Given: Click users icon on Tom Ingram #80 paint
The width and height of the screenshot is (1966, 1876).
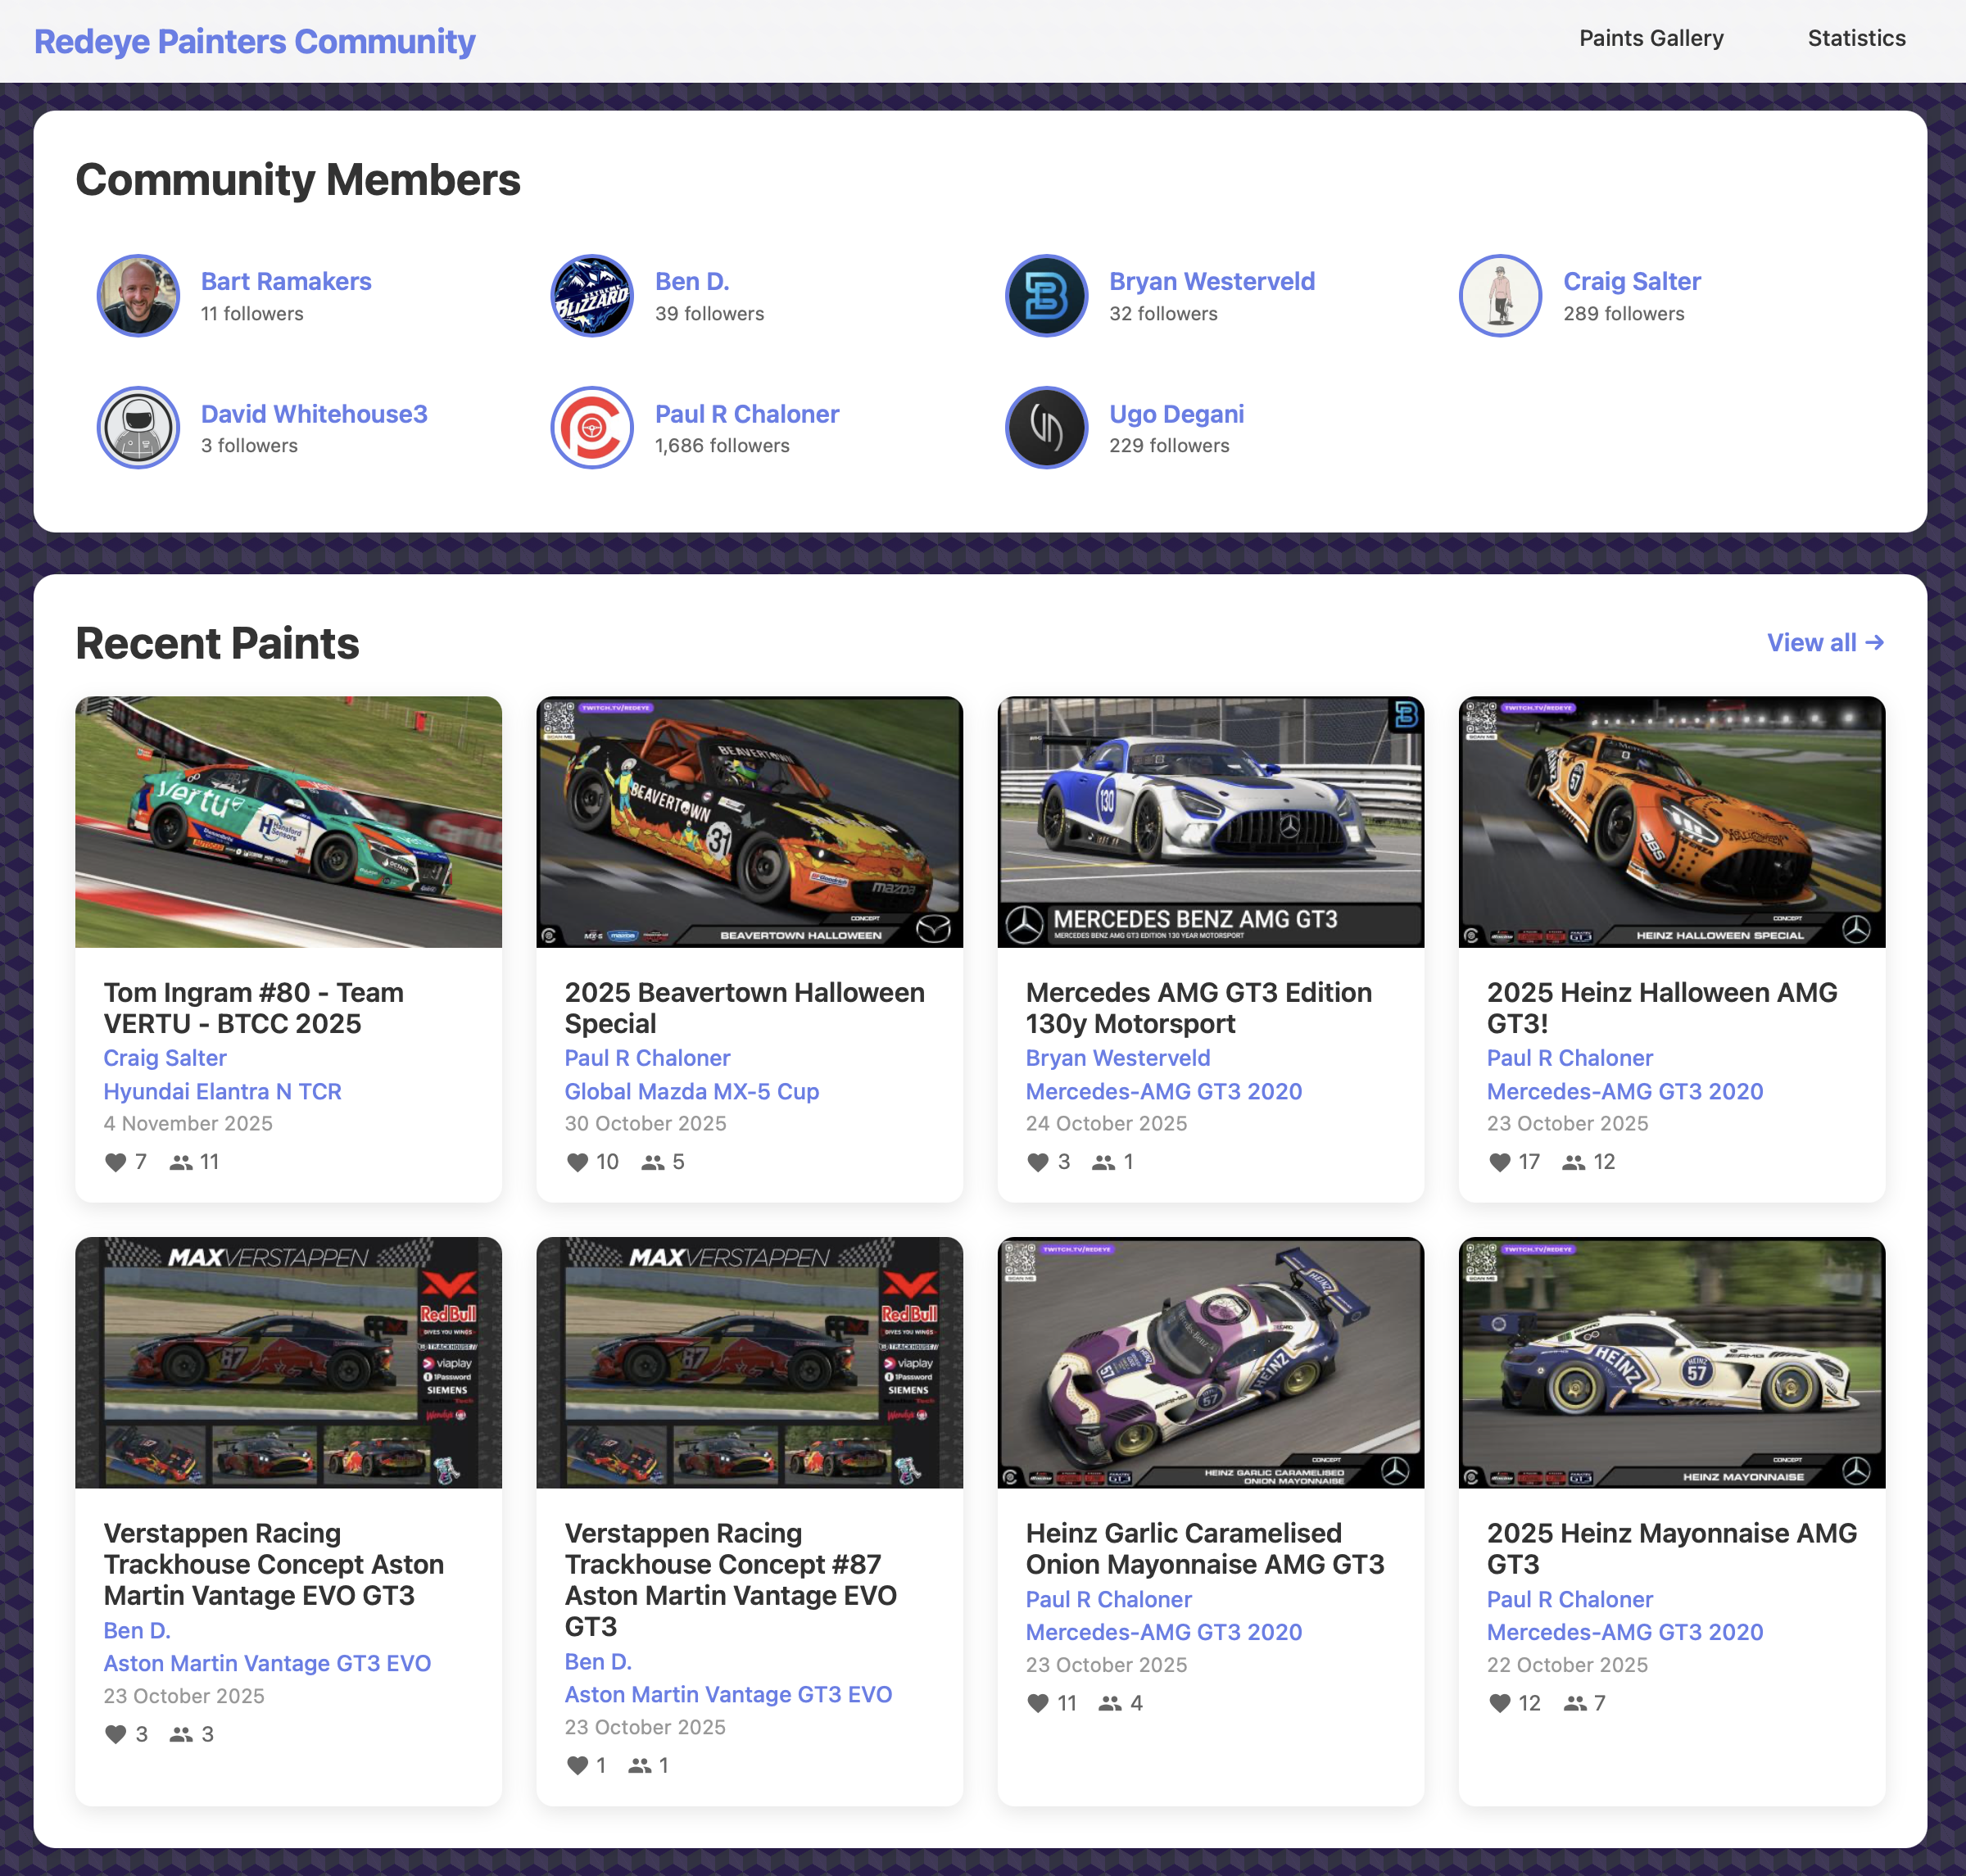Looking at the screenshot, I should [x=181, y=1162].
